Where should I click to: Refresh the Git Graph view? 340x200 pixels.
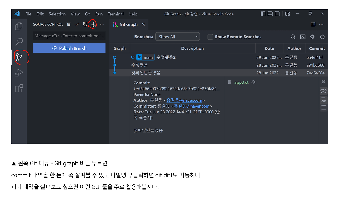322,37
